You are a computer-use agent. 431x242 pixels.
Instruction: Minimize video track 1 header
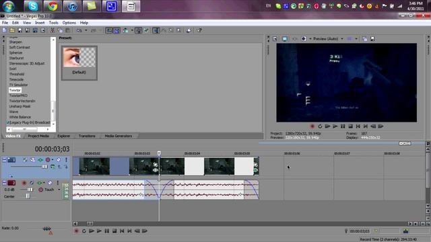tap(4, 159)
